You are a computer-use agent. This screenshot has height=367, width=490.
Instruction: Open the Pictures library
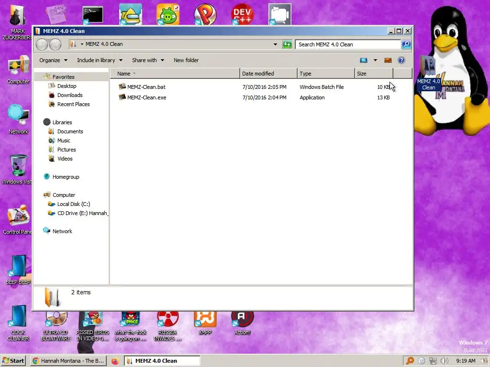tap(66, 150)
